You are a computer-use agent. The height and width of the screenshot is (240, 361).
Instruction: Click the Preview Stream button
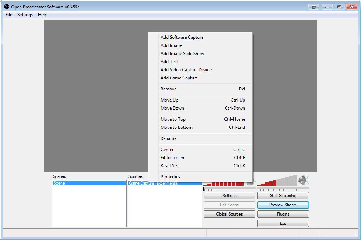pyautogui.click(x=283, y=205)
